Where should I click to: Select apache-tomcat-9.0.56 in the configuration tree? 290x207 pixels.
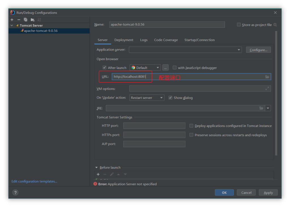pos(49,31)
